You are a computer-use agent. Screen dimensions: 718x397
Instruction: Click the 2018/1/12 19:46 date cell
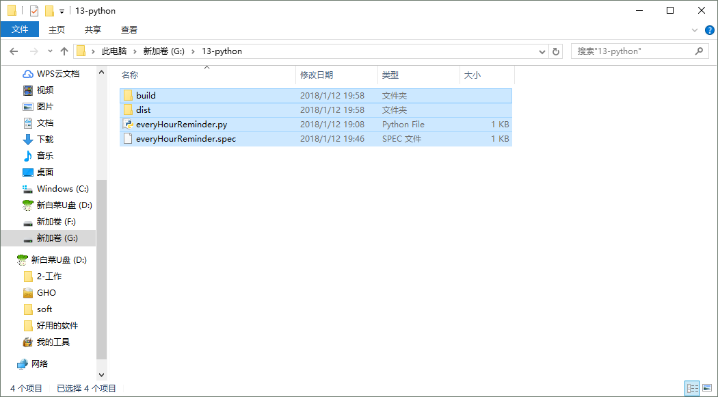coord(332,138)
